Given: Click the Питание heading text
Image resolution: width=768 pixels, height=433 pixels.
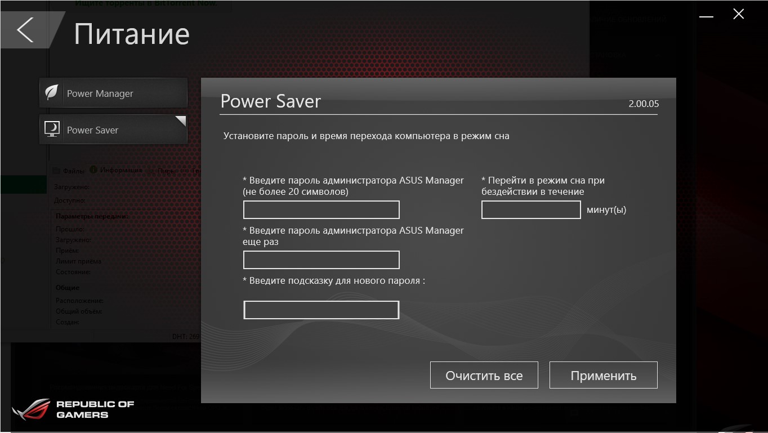Looking at the screenshot, I should pyautogui.click(x=132, y=34).
